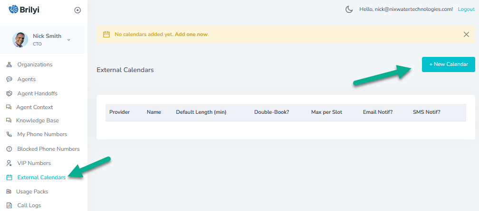Click the Knowledge Base icon
Screen dimensions: 479x211
click(x=9, y=120)
